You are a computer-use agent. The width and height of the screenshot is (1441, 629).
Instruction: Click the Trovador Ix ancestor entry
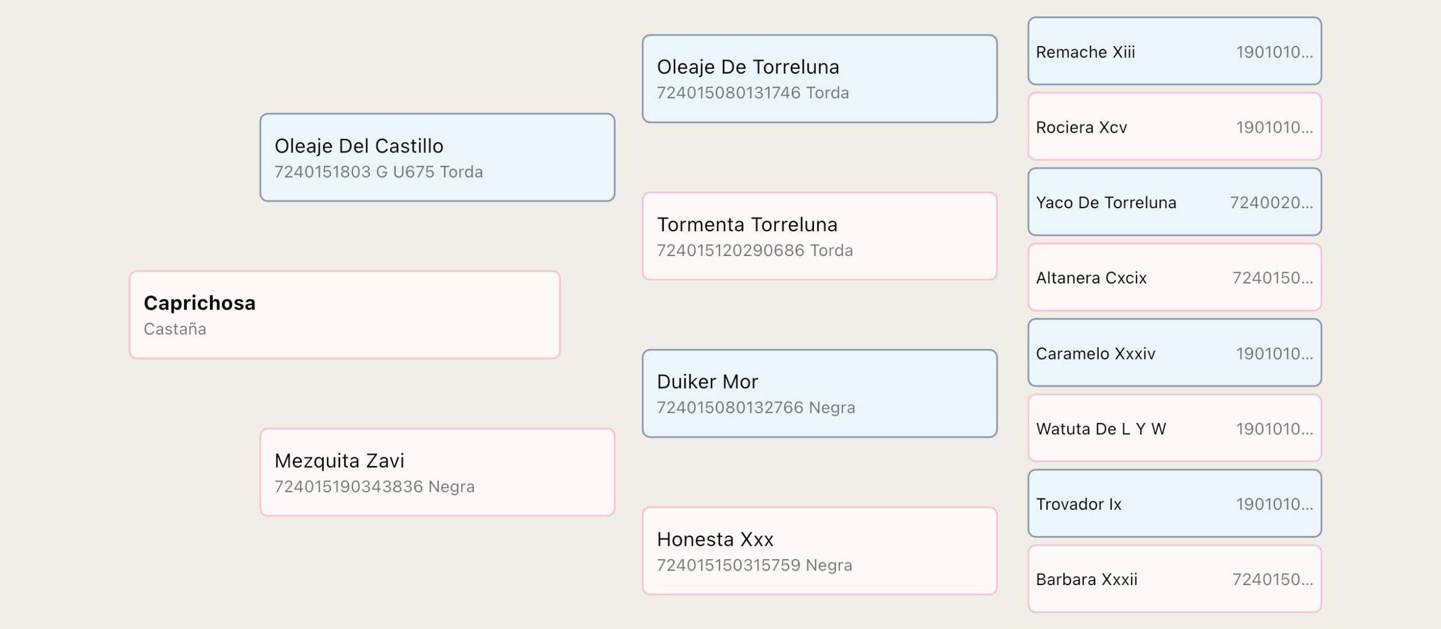1175,504
